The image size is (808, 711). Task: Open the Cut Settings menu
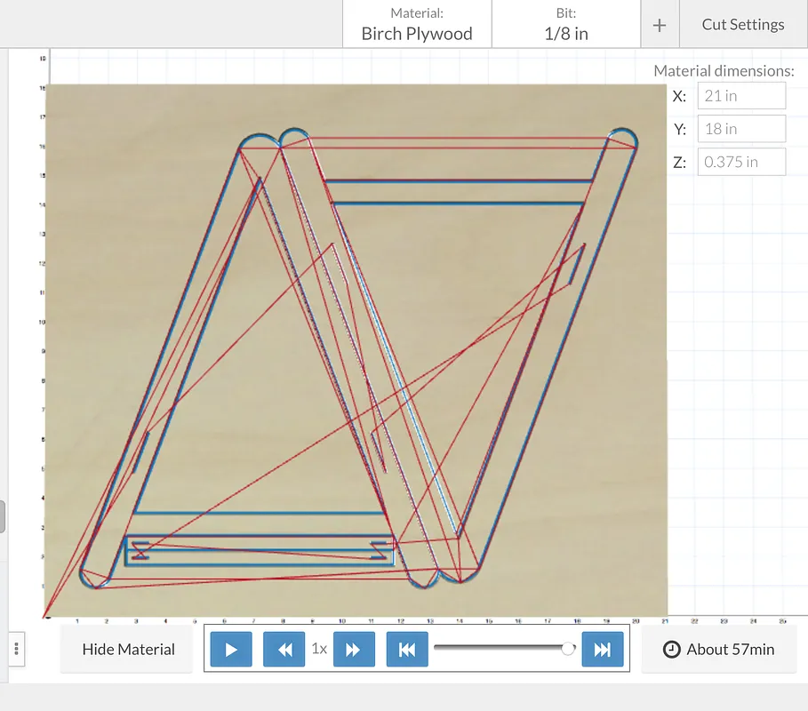(743, 25)
